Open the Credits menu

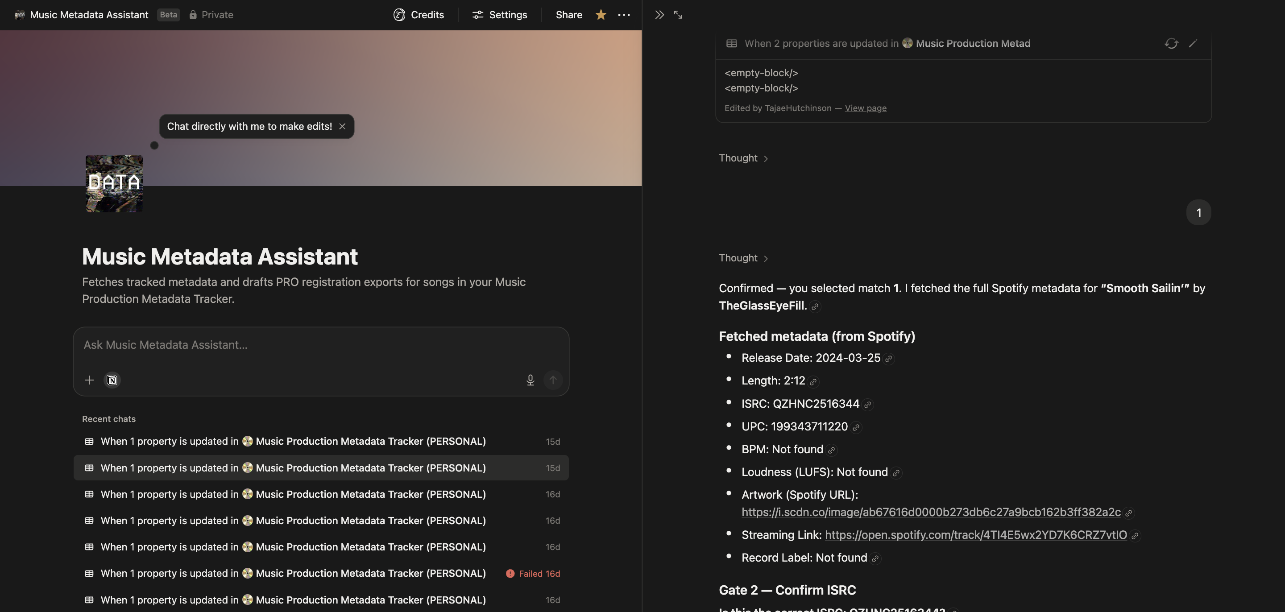click(x=419, y=15)
